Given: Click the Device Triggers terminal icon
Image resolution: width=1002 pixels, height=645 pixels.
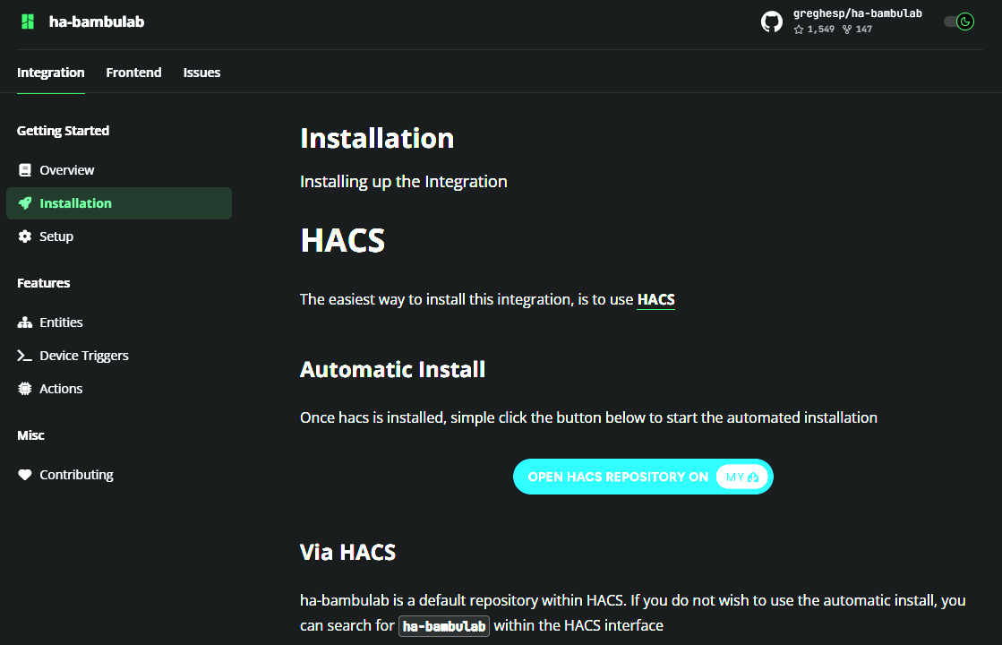Looking at the screenshot, I should point(25,356).
